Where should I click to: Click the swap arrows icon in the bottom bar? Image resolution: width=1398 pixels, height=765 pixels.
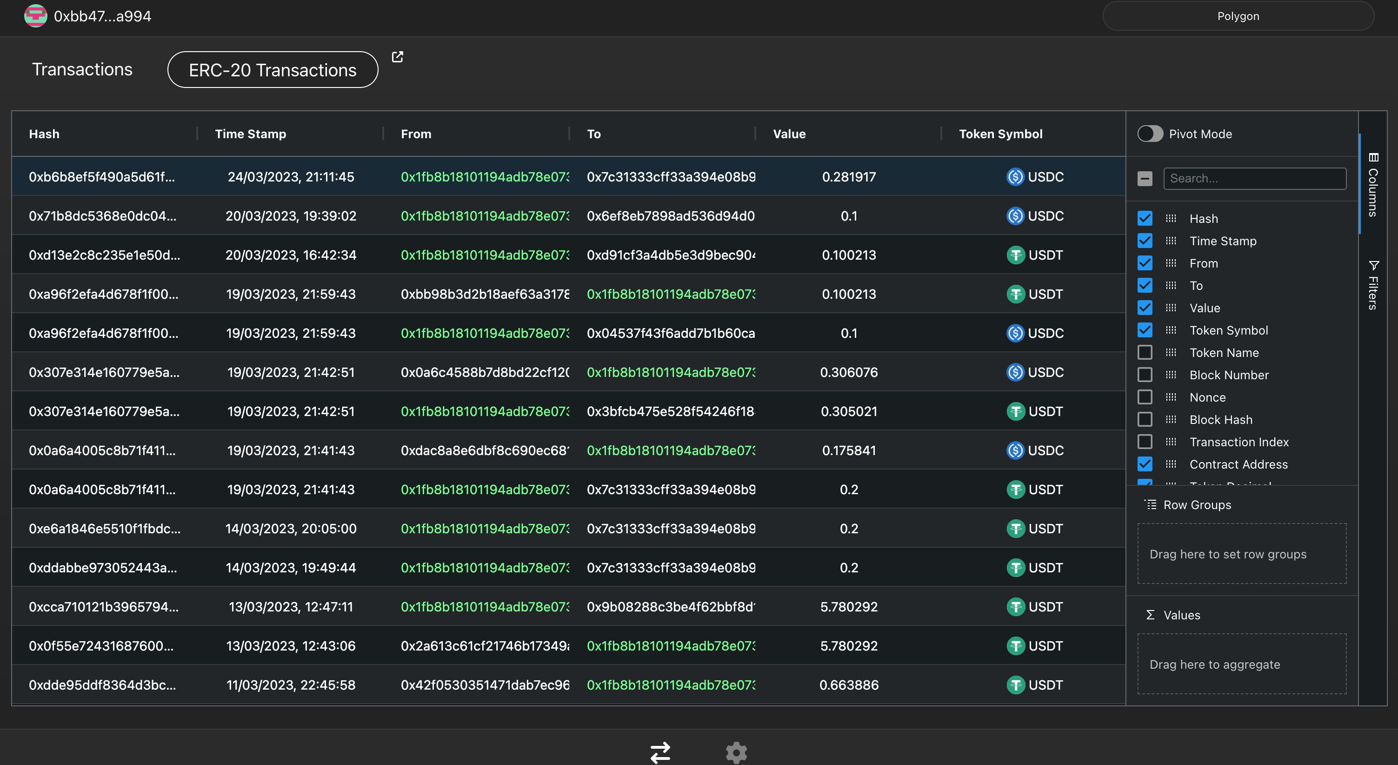click(660, 752)
